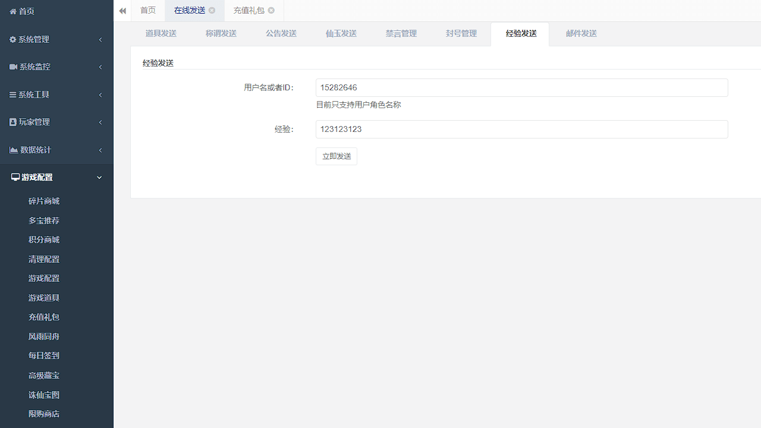Expand the 系统管理 menu chevron
Screen dimensions: 761x428
100,39
